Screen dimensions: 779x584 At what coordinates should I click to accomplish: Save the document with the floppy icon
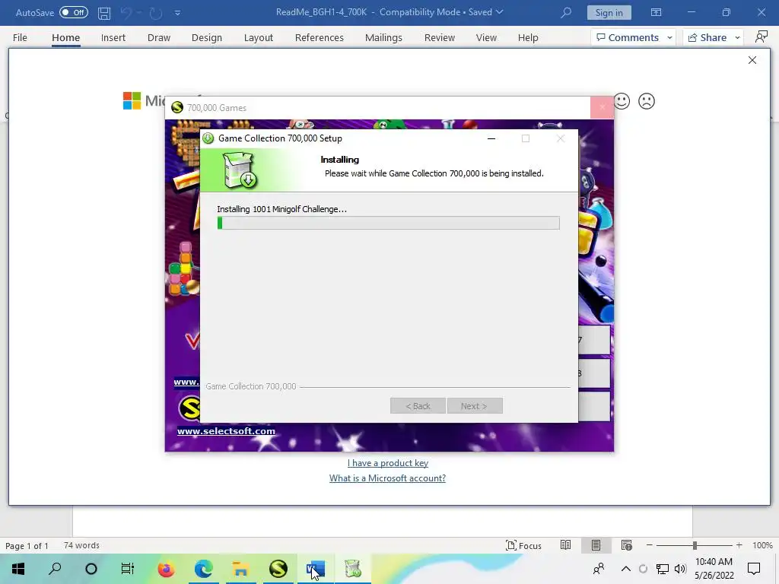103,13
